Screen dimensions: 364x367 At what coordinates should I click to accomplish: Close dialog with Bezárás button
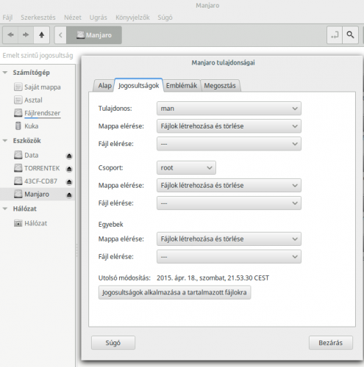331,343
